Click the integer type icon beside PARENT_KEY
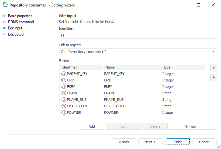 [63, 74]
